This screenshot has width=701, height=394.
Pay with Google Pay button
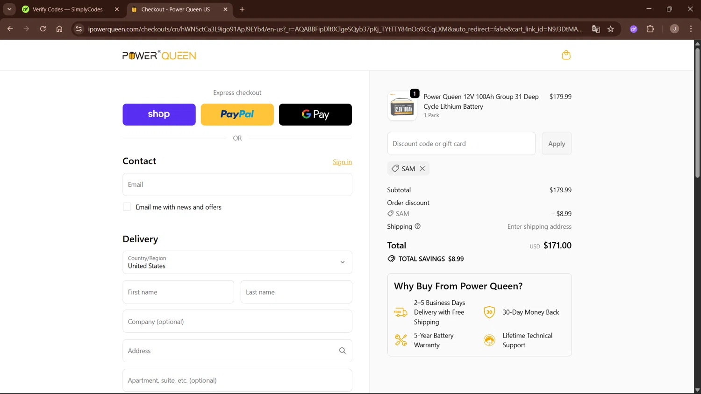coord(315,114)
